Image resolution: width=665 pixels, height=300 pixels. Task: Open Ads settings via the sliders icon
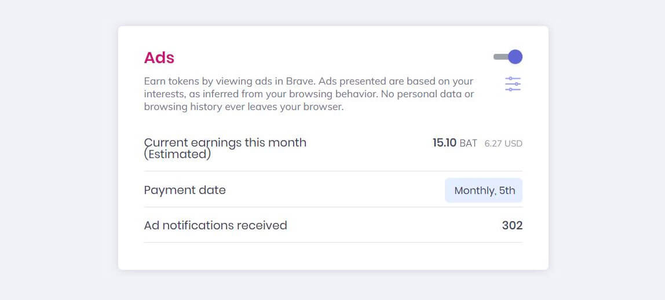coord(513,84)
